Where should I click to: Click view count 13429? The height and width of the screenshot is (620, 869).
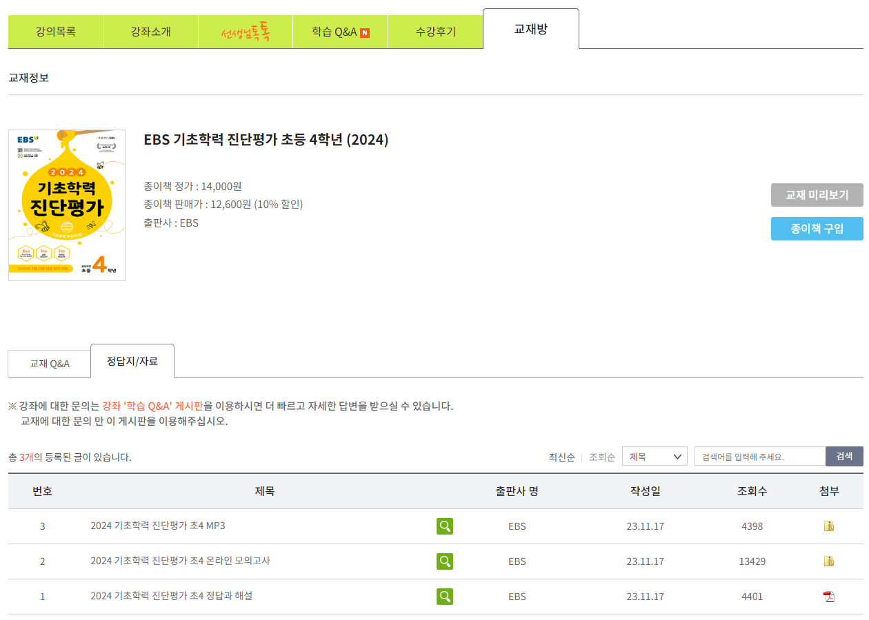point(752,561)
